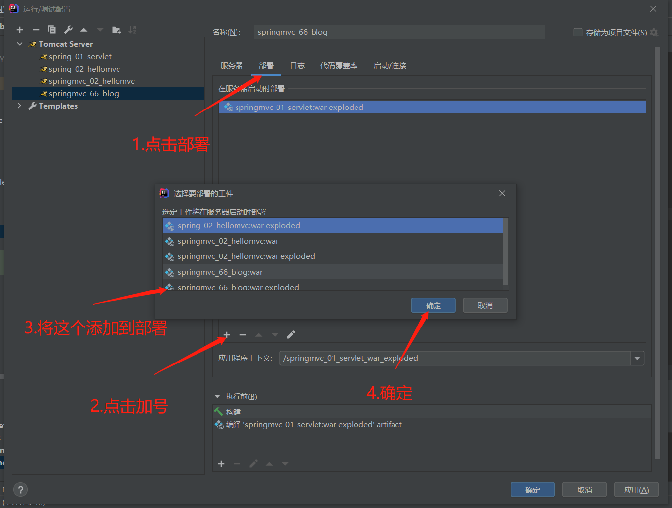
Task: Open configuration defaults wrench icon
Action: click(x=68, y=30)
